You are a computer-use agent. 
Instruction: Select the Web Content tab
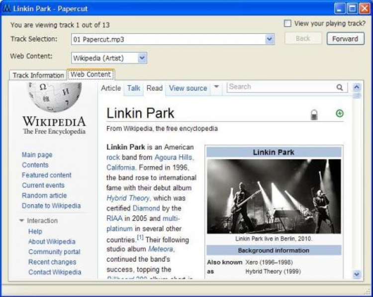click(x=91, y=74)
